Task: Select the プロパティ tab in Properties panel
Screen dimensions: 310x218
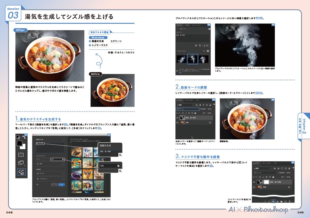Action: click(179, 25)
